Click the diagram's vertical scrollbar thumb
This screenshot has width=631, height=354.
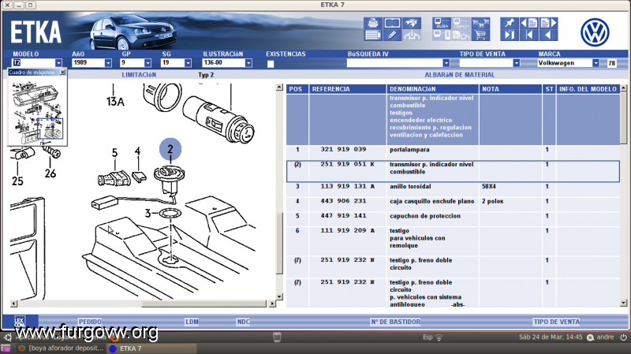(x=279, y=244)
